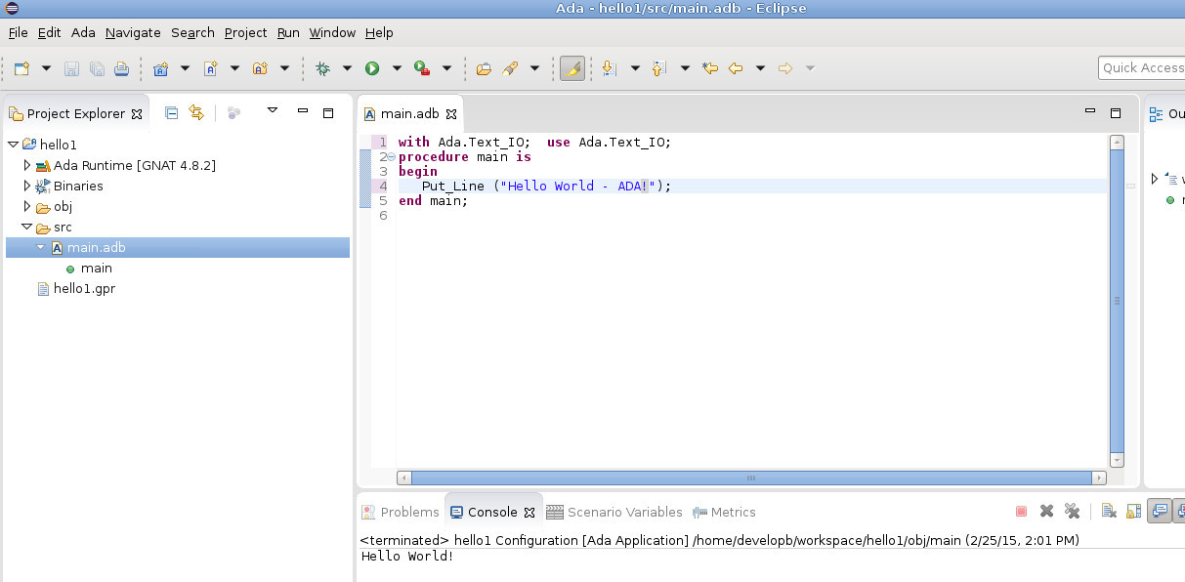Collapse code folding at procedure main line
1185x582 pixels.
391,157
